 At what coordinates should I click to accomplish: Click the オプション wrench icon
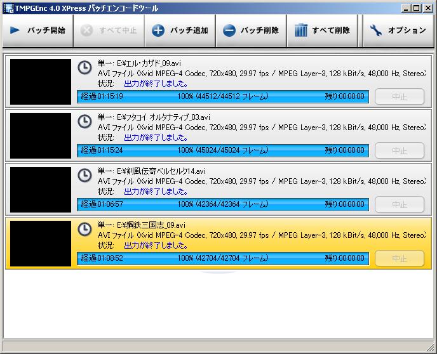pos(375,30)
